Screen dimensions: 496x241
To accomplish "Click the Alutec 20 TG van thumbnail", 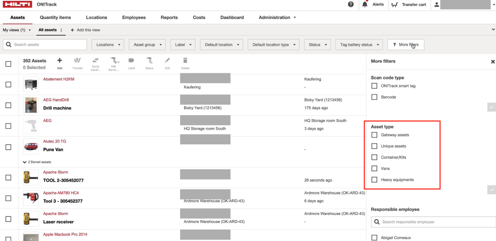I will pos(31,147).
